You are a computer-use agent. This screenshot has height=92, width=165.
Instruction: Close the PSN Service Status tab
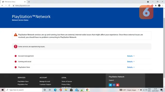click(25, 2)
